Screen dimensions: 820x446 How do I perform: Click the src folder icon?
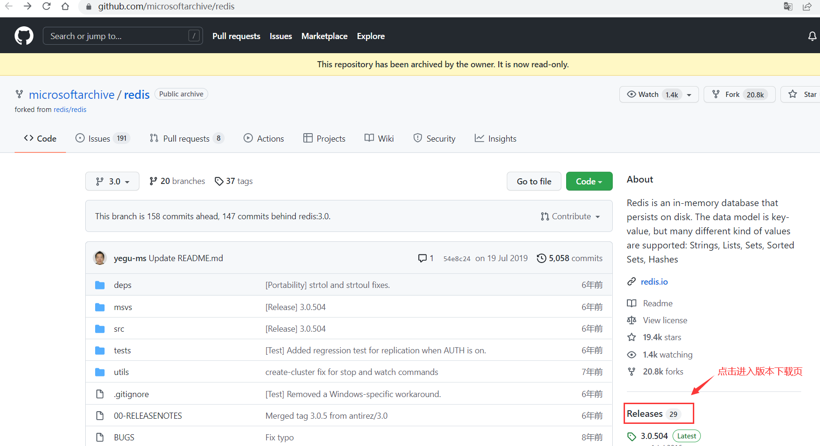[100, 329]
